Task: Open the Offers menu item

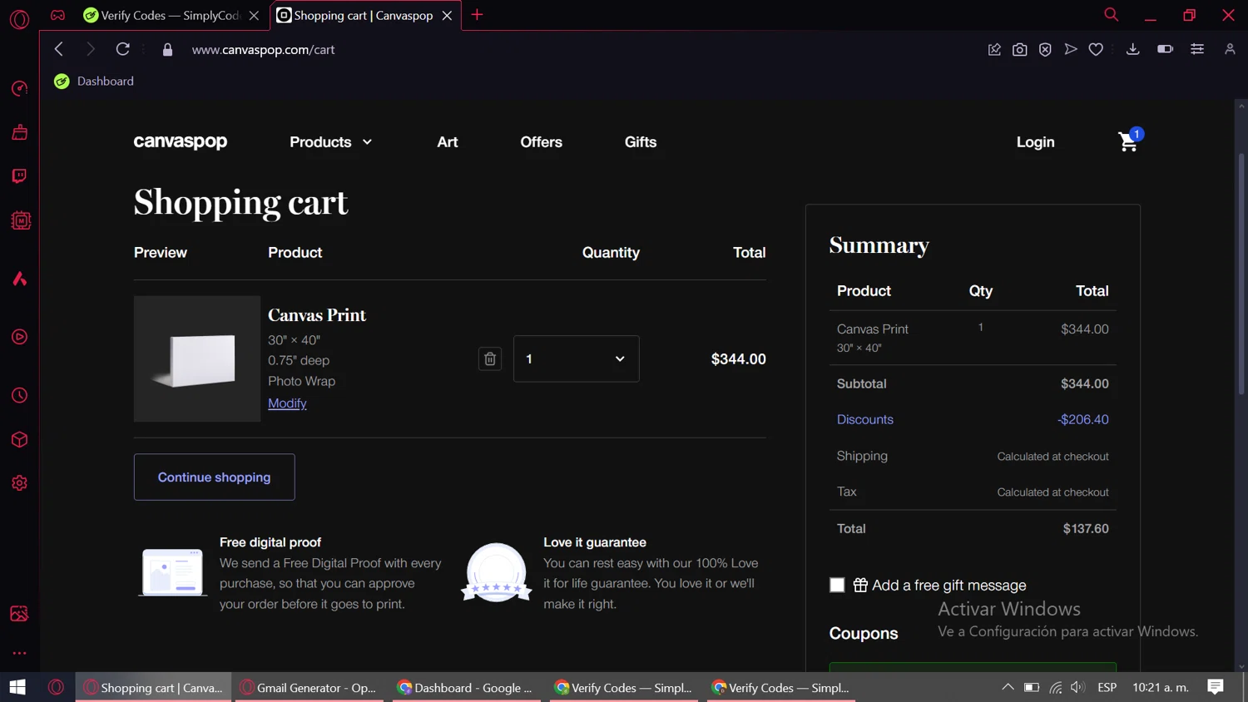Action: [x=541, y=142]
